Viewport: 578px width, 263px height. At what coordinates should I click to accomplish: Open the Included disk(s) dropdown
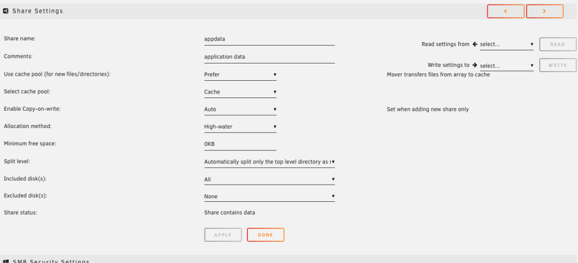[x=269, y=179]
